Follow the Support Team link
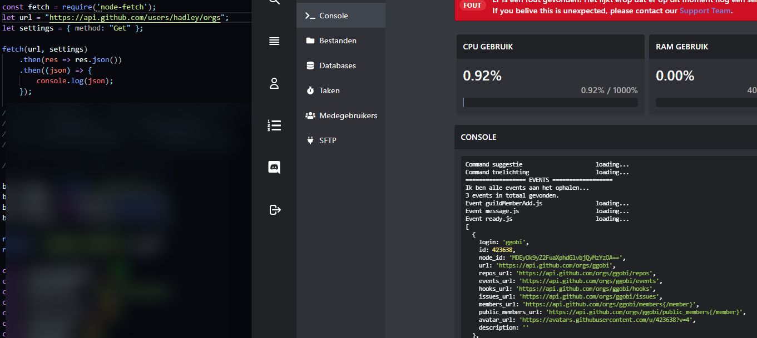 point(705,11)
